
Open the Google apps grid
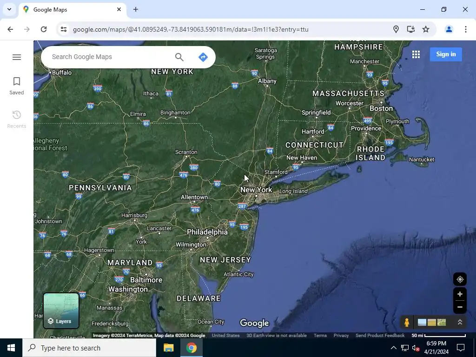click(x=416, y=54)
